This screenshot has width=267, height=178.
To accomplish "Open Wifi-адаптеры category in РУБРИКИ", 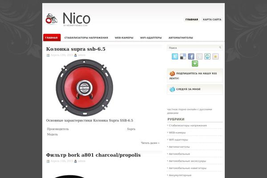I will 178,140.
